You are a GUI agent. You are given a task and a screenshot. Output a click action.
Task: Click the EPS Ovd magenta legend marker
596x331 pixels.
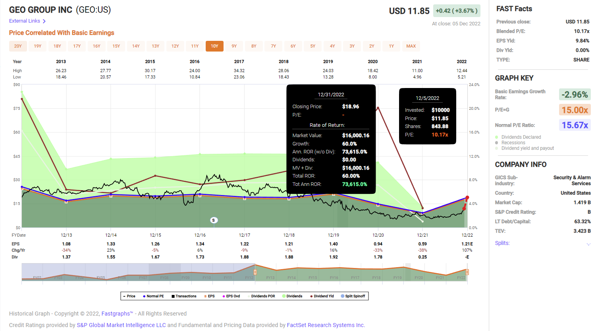[x=224, y=296]
